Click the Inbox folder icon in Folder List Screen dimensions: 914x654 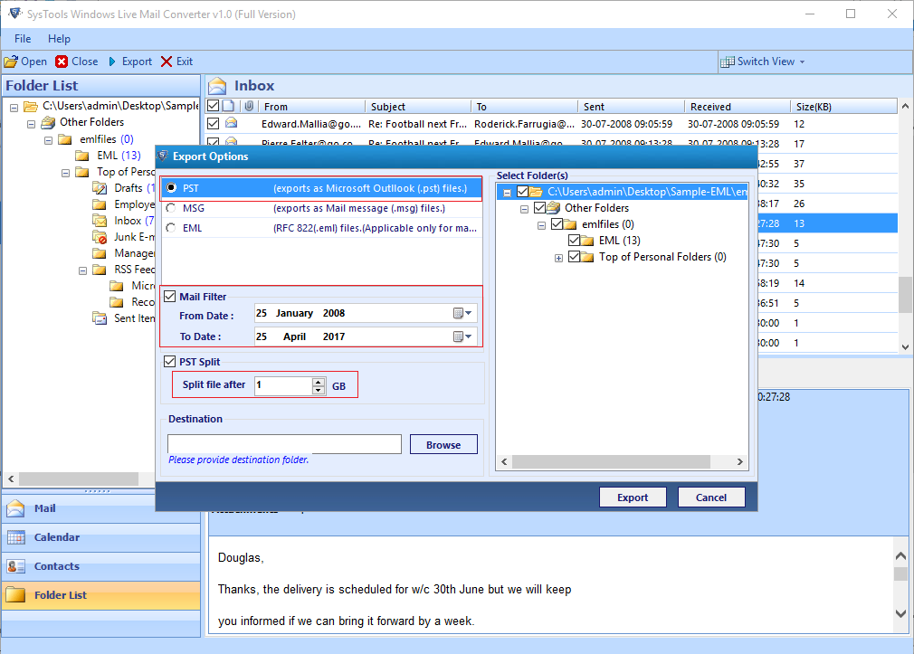(100, 221)
